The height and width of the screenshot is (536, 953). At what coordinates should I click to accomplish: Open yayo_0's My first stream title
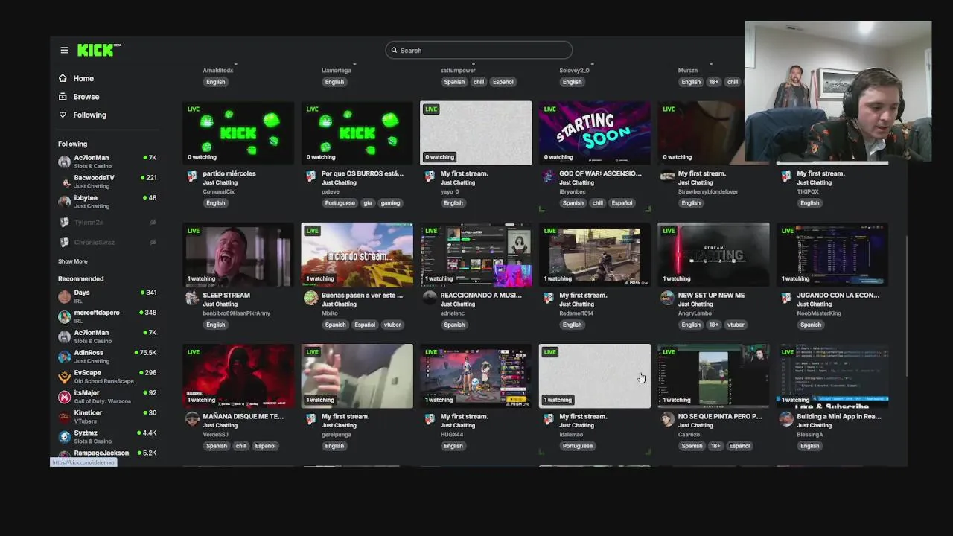pyautogui.click(x=464, y=173)
